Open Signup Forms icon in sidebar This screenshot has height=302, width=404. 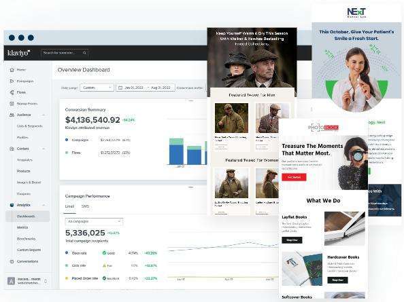(x=12, y=104)
